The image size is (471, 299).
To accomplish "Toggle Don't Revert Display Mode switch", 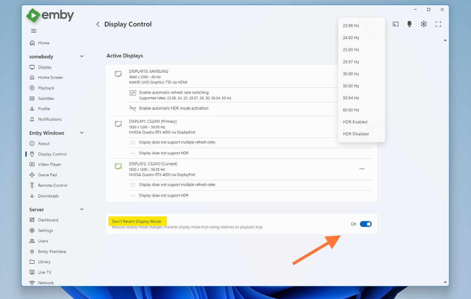I will (365, 224).
